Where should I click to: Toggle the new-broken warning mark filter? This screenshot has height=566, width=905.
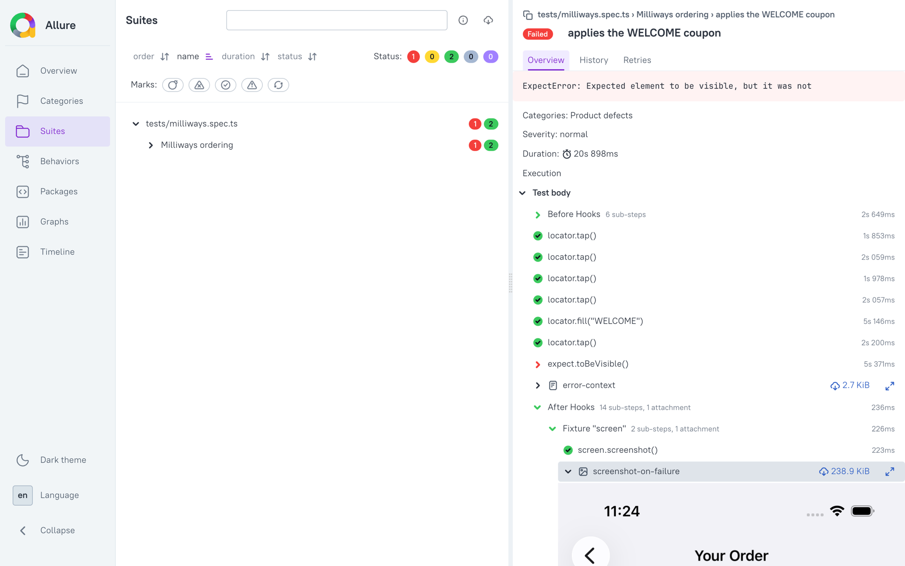click(252, 85)
